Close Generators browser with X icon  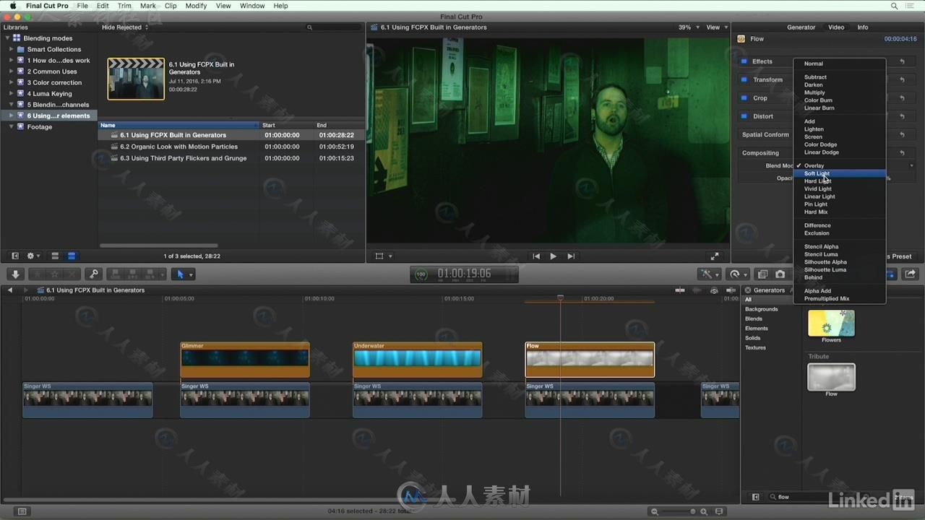point(748,290)
